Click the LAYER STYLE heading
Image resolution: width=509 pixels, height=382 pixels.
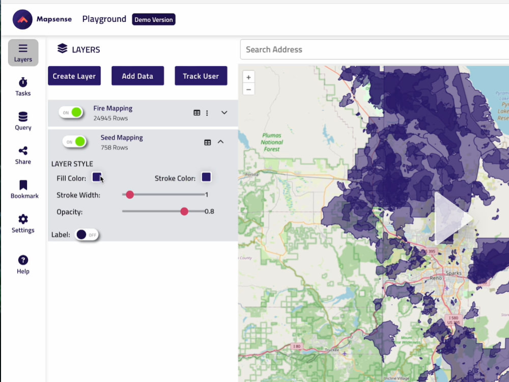pos(72,164)
